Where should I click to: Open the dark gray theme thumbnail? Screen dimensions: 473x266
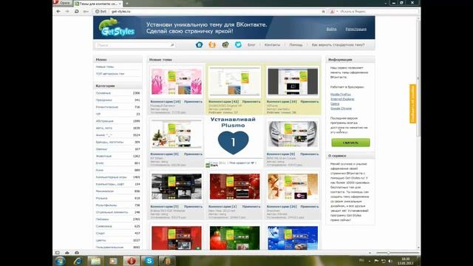293,82
